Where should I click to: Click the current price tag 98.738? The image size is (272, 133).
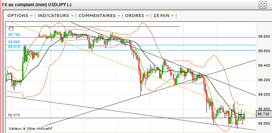point(264,114)
